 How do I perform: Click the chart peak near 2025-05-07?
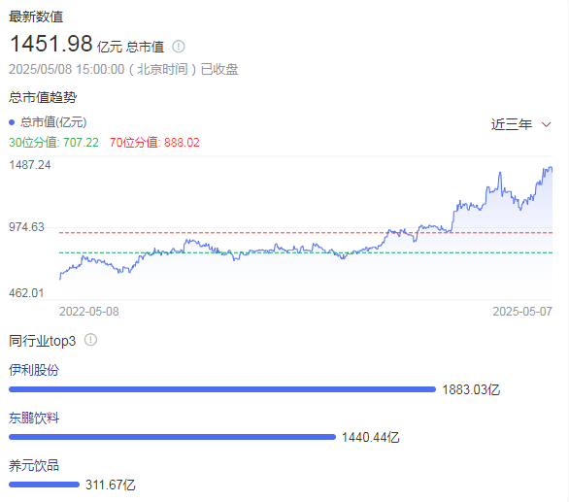(x=551, y=168)
